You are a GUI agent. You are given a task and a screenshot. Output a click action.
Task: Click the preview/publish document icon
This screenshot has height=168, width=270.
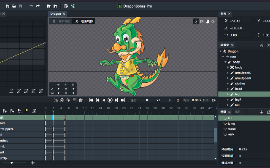tap(66, 6)
